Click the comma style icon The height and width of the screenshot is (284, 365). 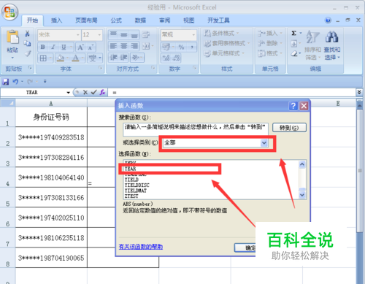[x=192, y=47]
